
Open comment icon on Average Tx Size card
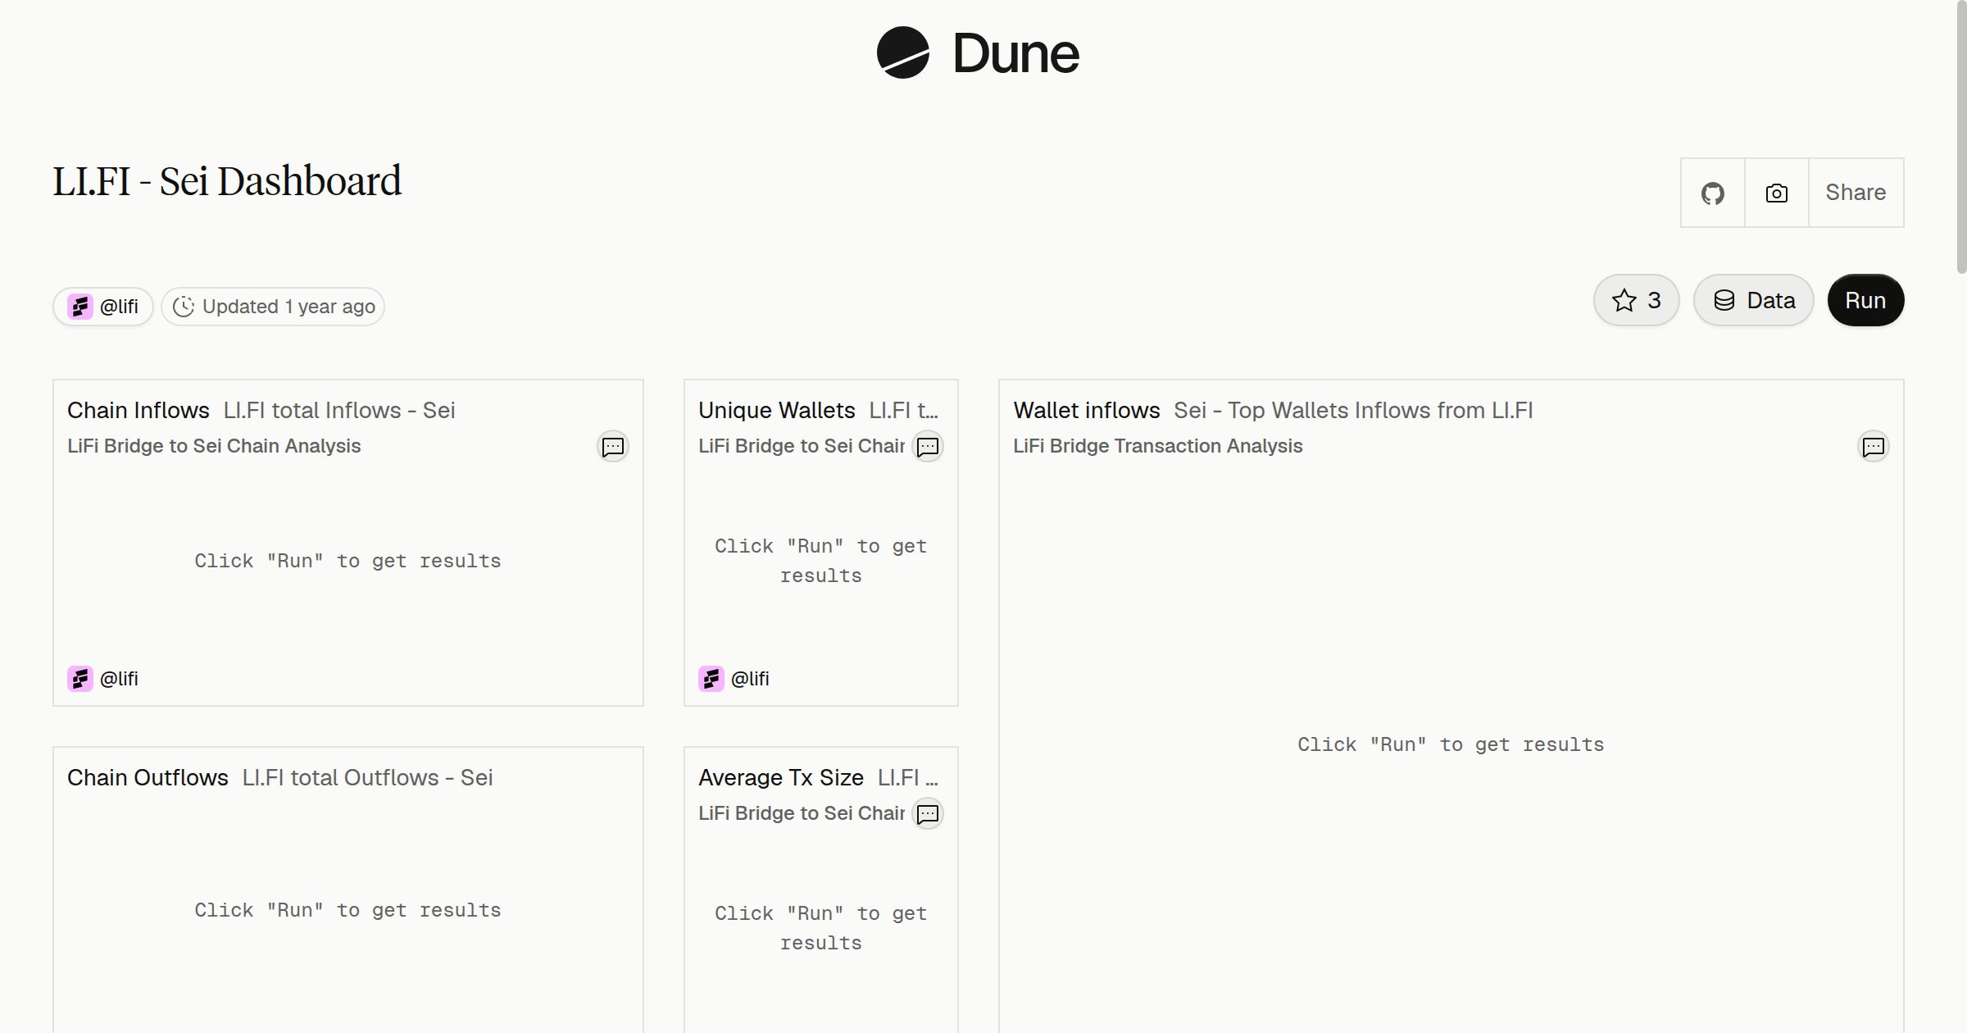928,814
